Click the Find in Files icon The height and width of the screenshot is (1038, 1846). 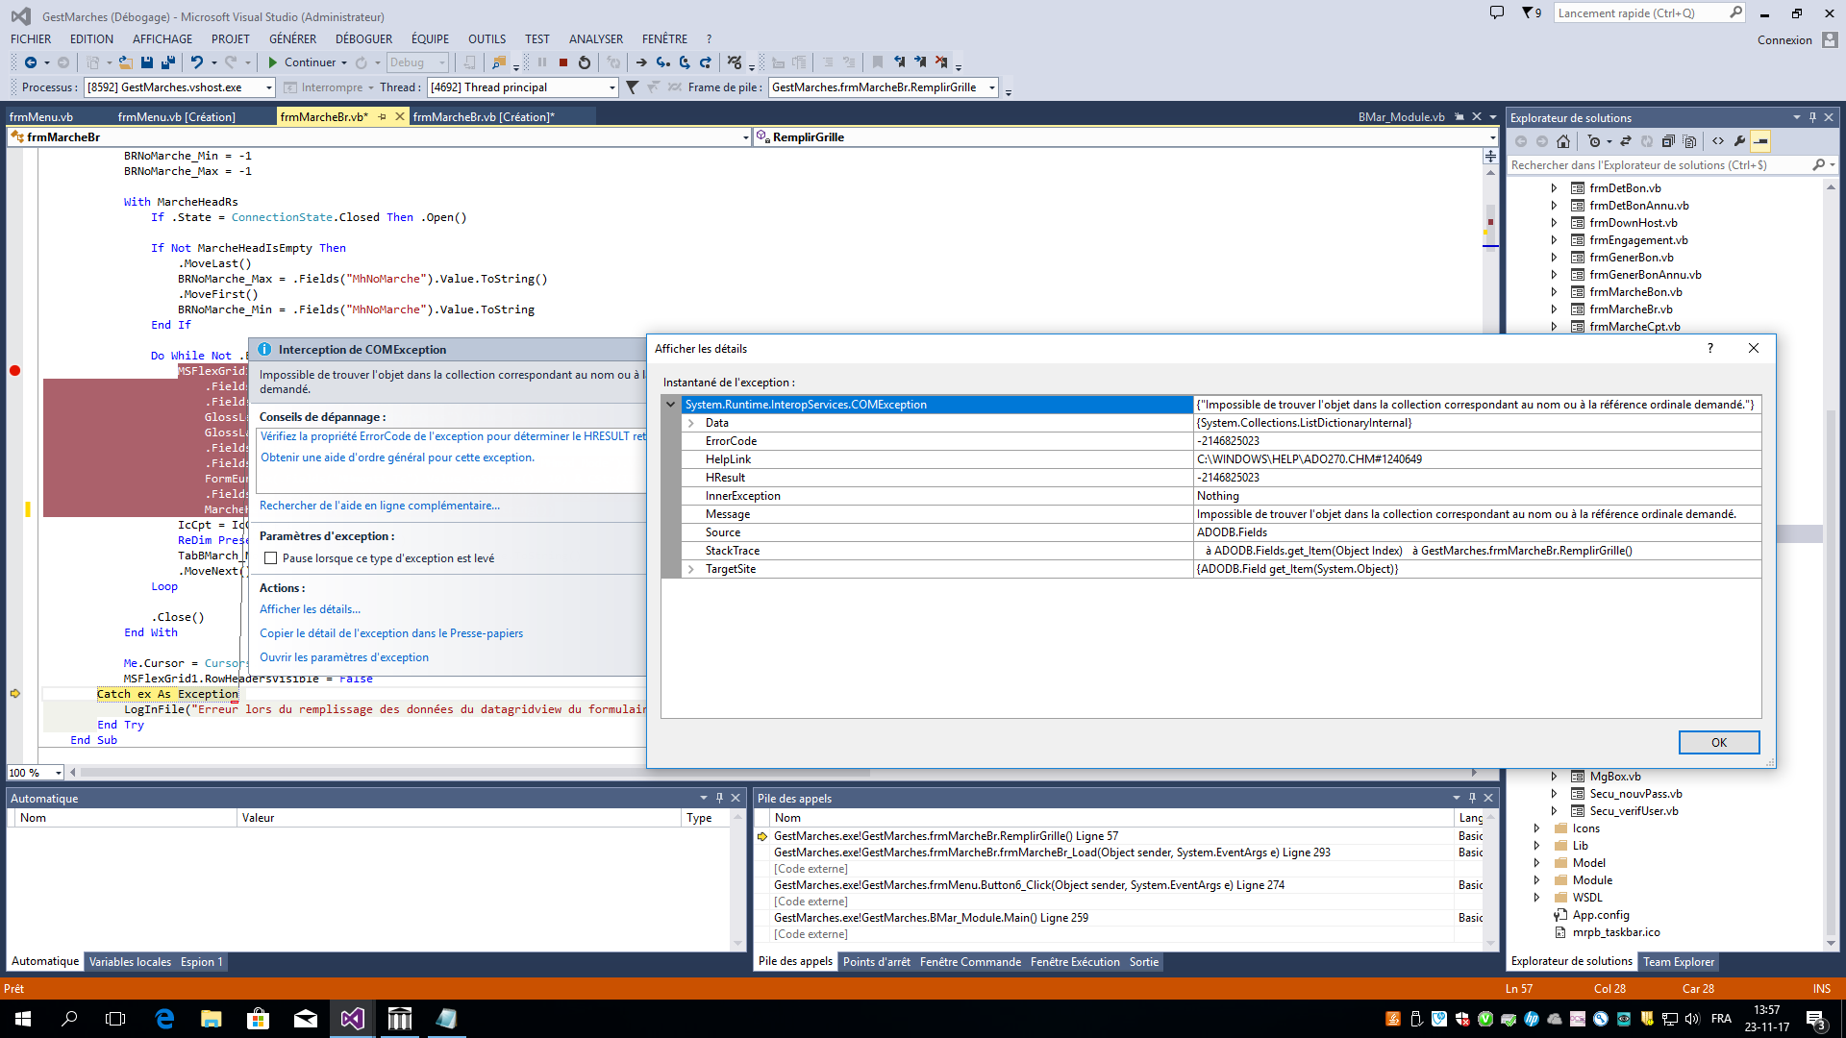point(498,62)
